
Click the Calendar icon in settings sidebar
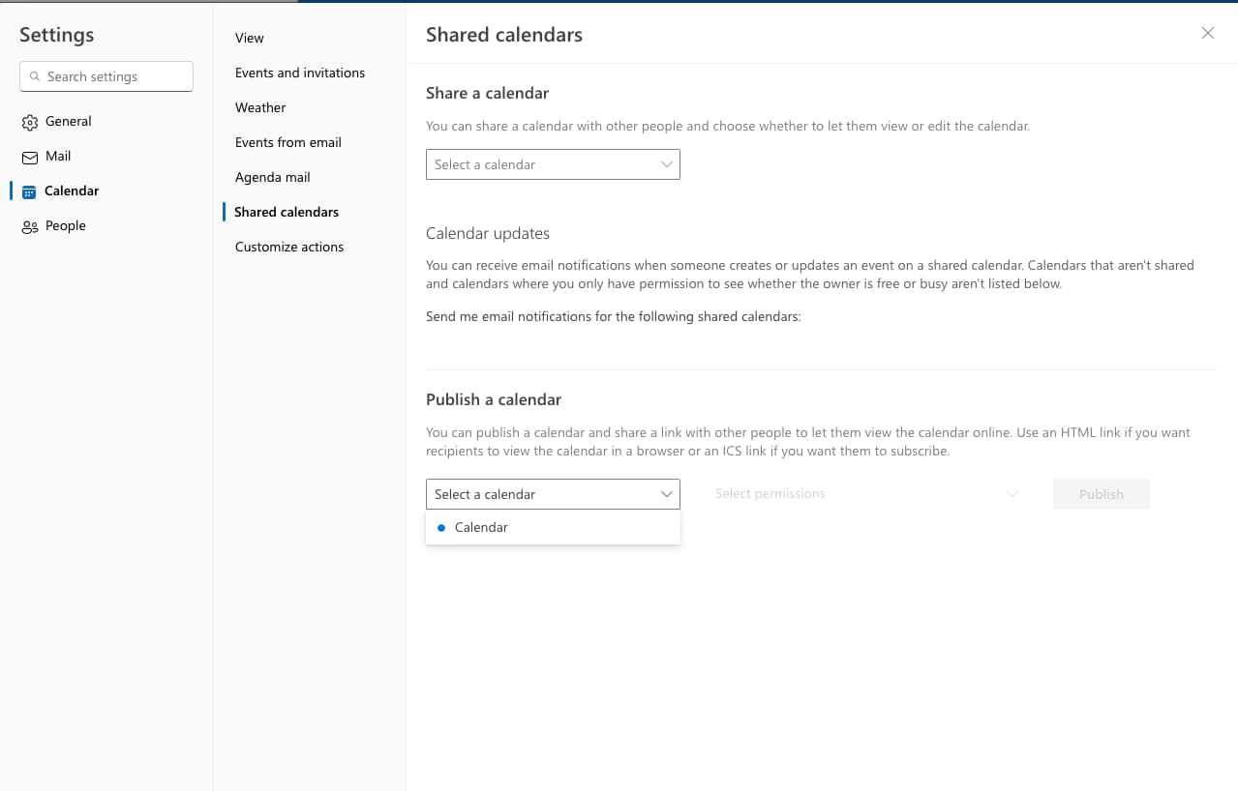(x=30, y=190)
